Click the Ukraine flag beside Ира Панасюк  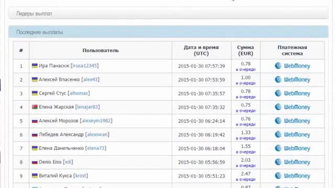click(x=35, y=66)
